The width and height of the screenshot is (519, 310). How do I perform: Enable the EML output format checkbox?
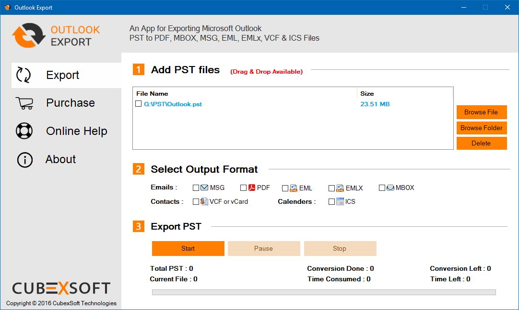click(x=285, y=188)
